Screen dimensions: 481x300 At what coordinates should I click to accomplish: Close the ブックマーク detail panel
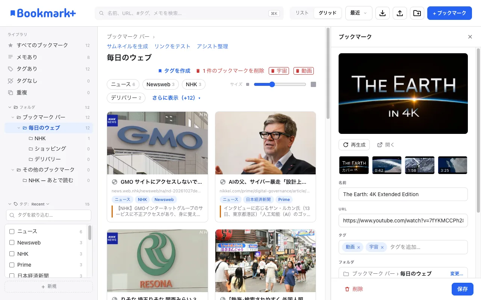tap(470, 37)
